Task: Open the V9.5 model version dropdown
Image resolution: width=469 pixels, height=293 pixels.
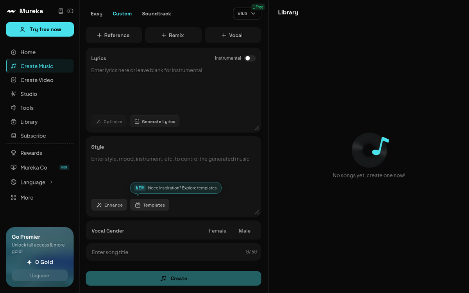Action: point(247,14)
